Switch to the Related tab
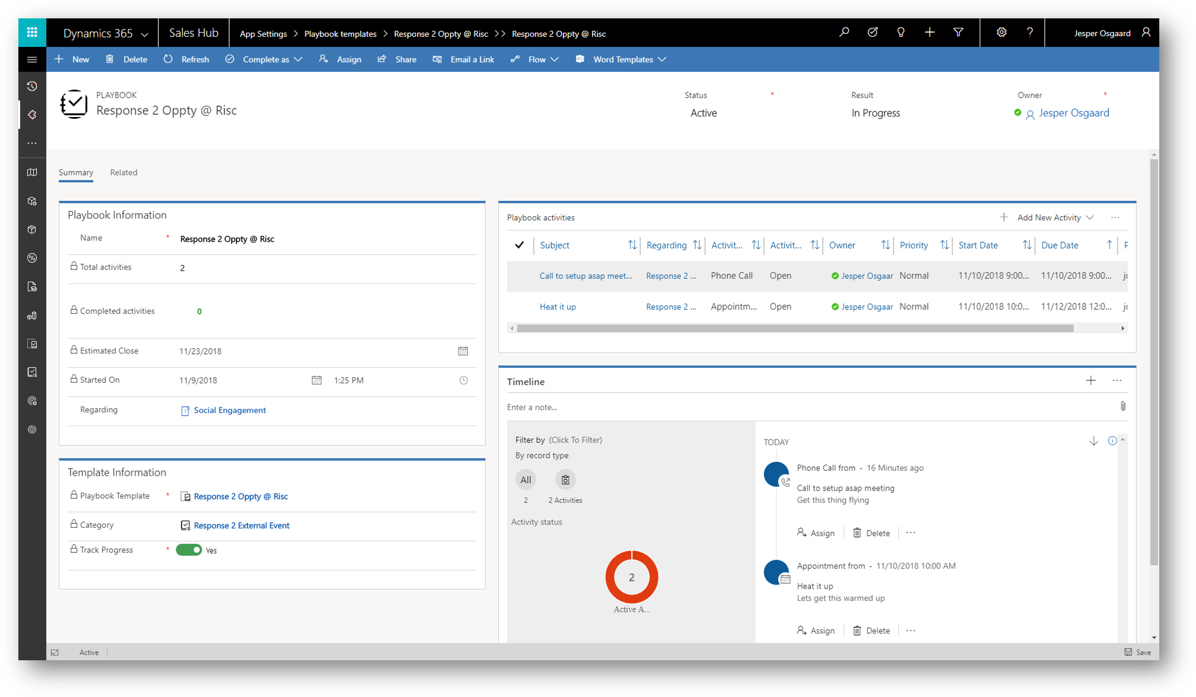This screenshot has width=1196, height=697. click(x=123, y=172)
